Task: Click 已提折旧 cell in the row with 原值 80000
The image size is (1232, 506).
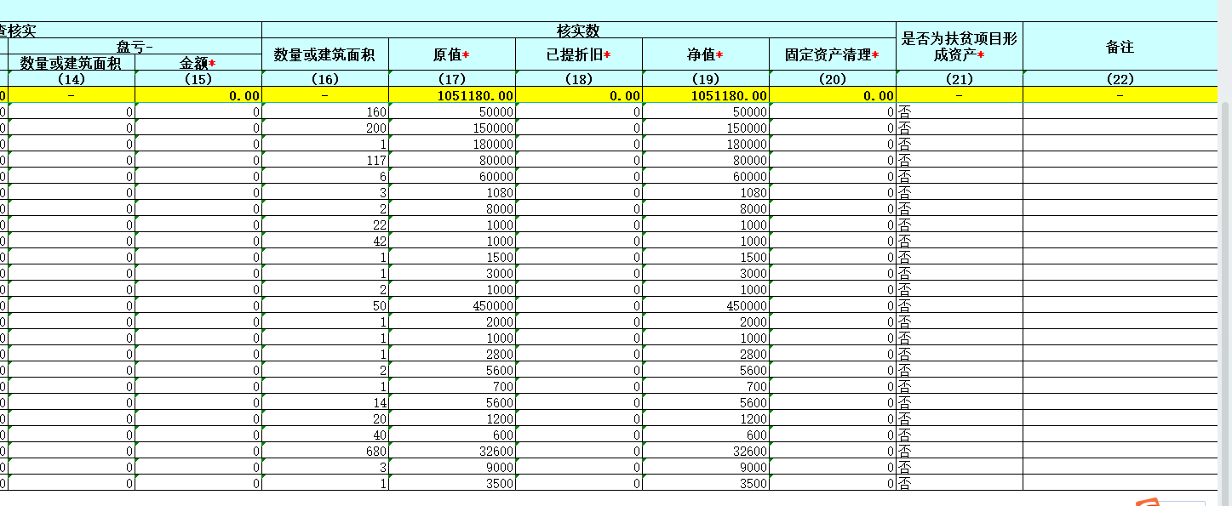Action: tap(579, 160)
